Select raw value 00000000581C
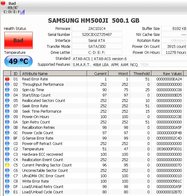187x196 pixels. click(x=169, y=181)
